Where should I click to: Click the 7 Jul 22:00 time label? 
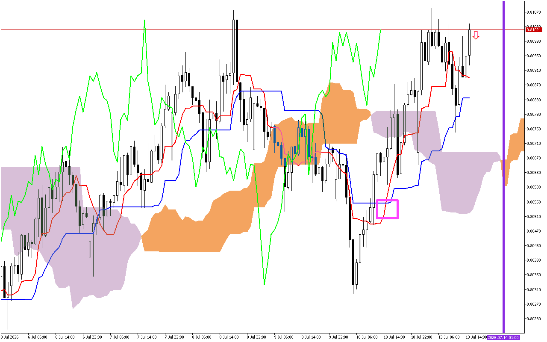[x=174, y=337]
